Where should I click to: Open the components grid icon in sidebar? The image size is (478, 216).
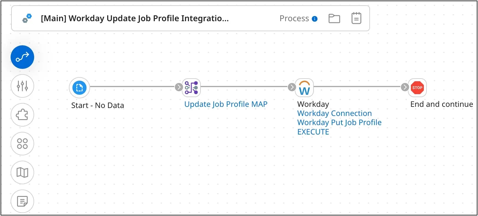(x=22, y=144)
